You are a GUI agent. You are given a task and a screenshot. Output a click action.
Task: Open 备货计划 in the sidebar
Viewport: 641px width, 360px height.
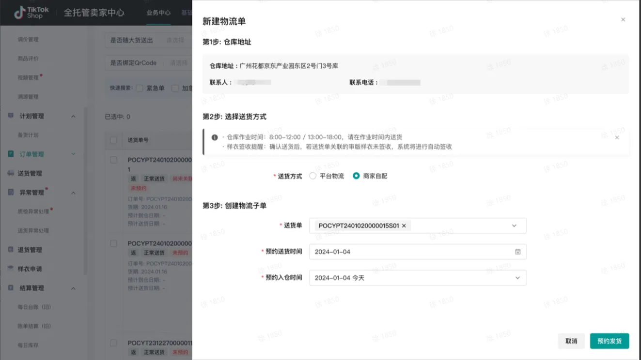pos(28,135)
